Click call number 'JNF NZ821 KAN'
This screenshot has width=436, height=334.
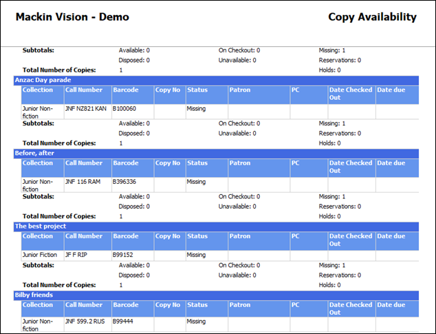click(86, 109)
